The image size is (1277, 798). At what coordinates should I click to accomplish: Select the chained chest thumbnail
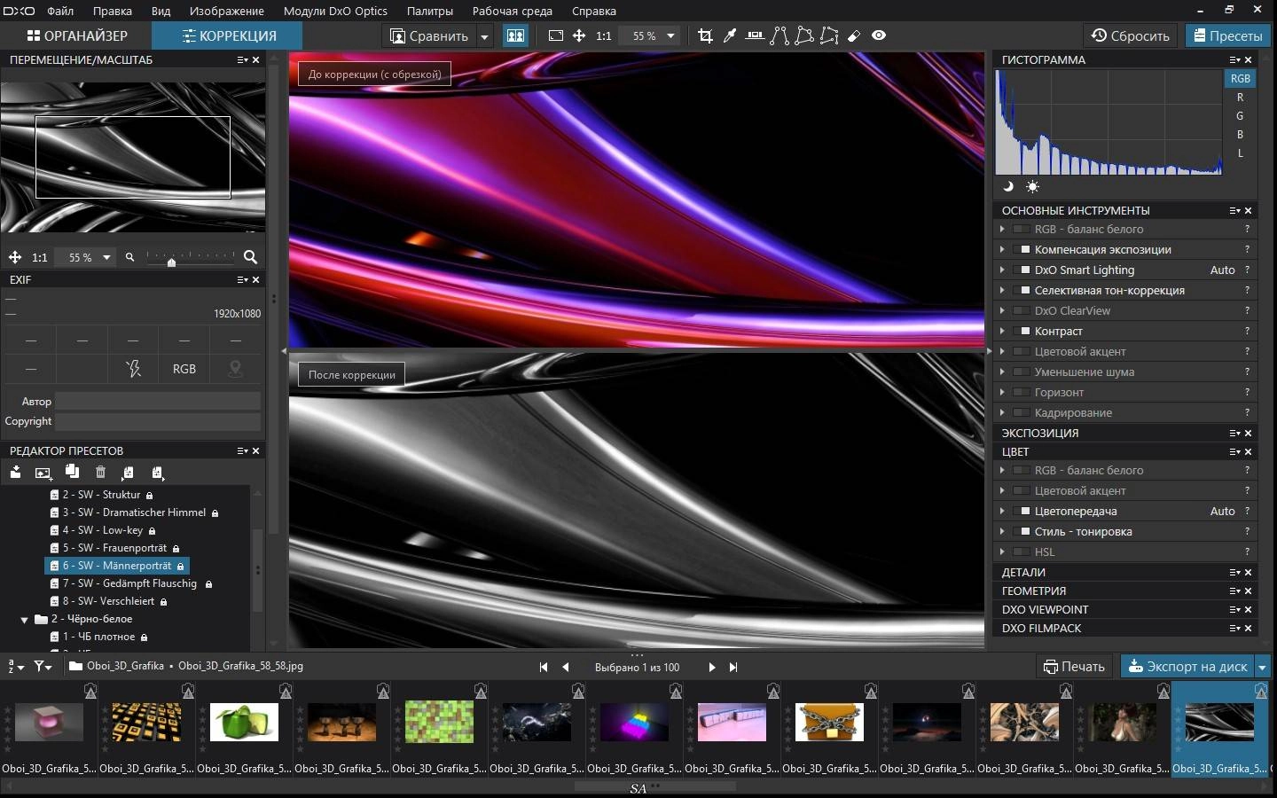(x=829, y=722)
